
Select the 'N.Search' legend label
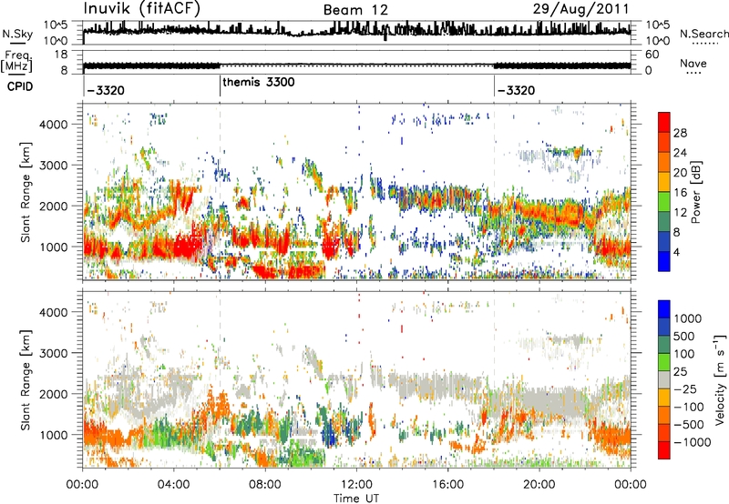704,34
